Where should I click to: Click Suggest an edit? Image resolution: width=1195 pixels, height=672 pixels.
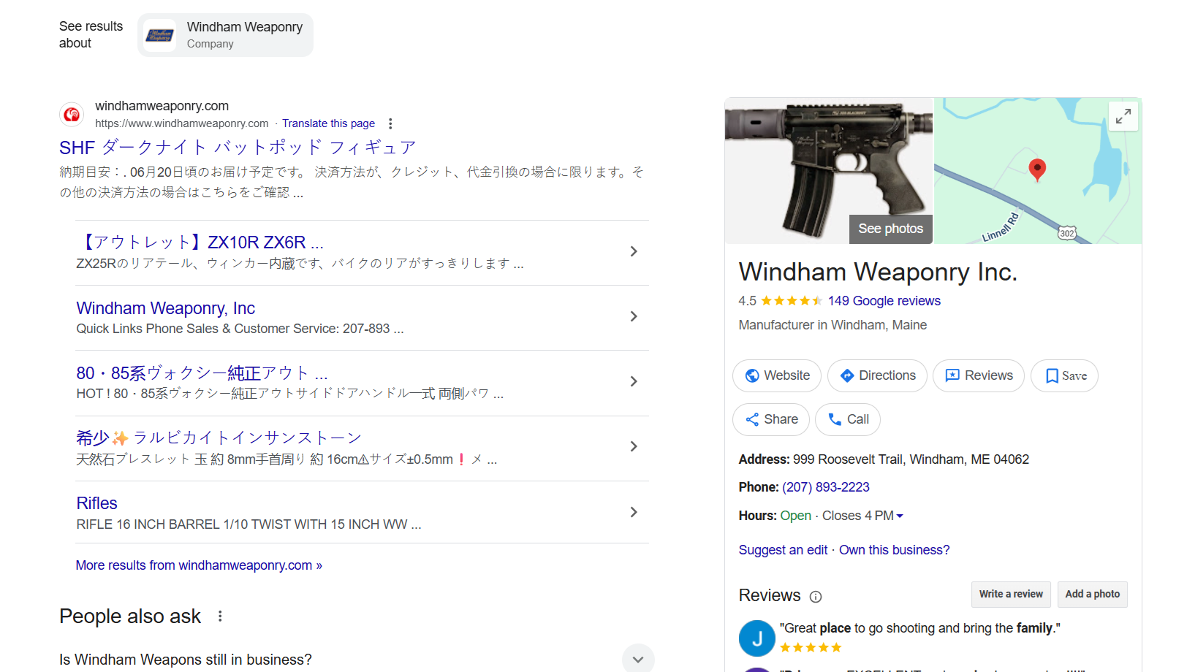783,550
